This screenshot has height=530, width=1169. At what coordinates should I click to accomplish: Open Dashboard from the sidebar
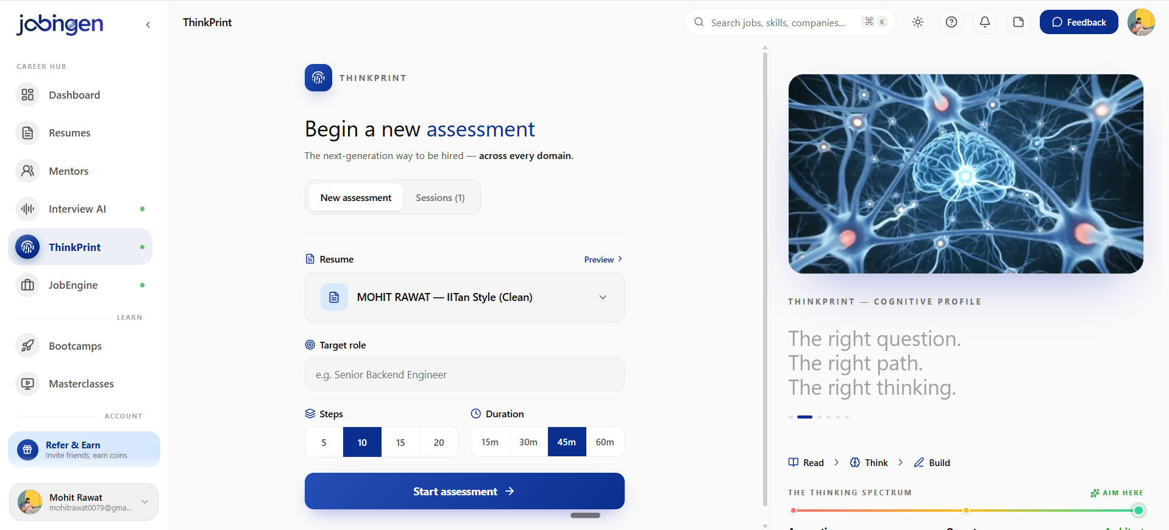(x=80, y=94)
